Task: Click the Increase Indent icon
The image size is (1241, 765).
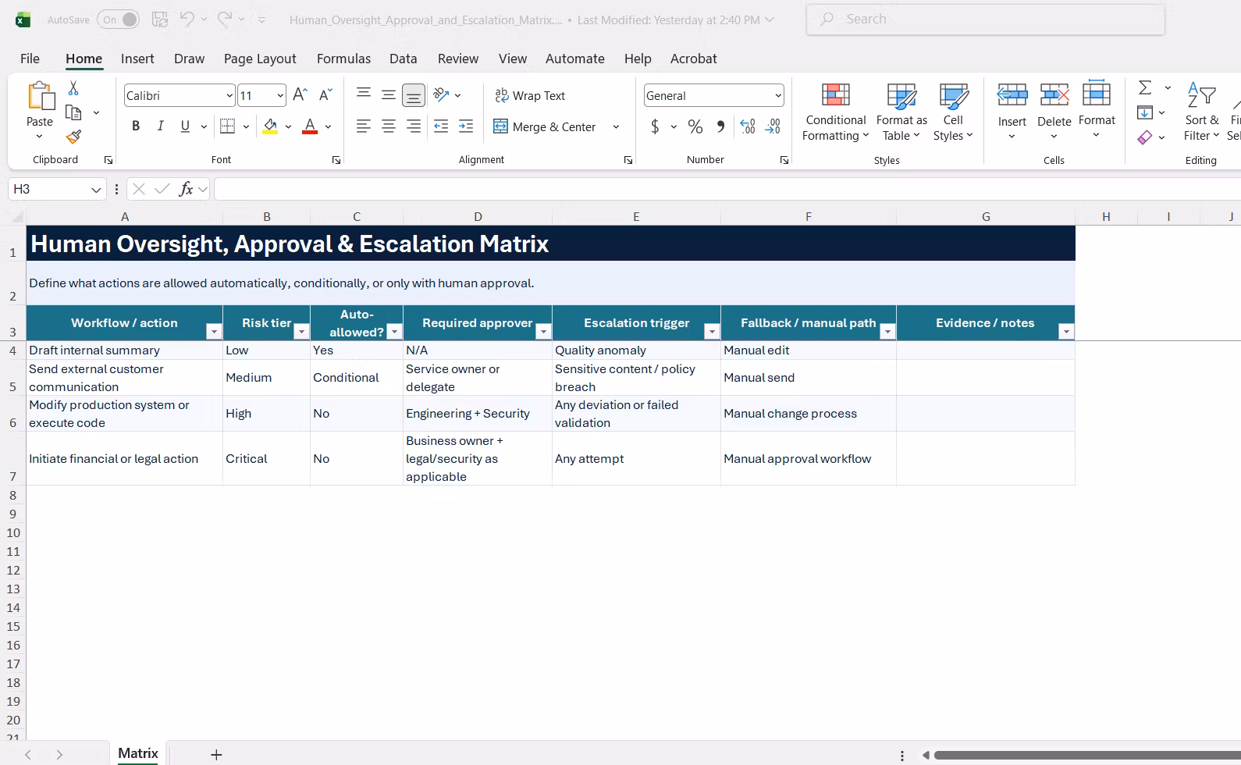Action: pos(466,126)
